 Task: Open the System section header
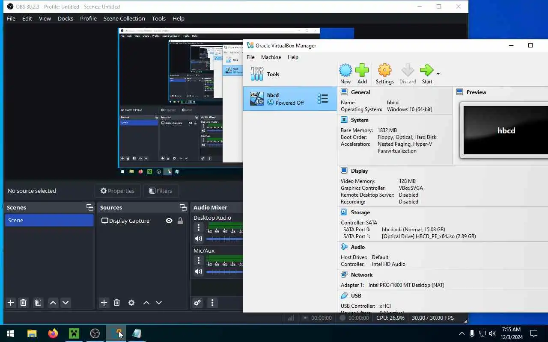359,120
